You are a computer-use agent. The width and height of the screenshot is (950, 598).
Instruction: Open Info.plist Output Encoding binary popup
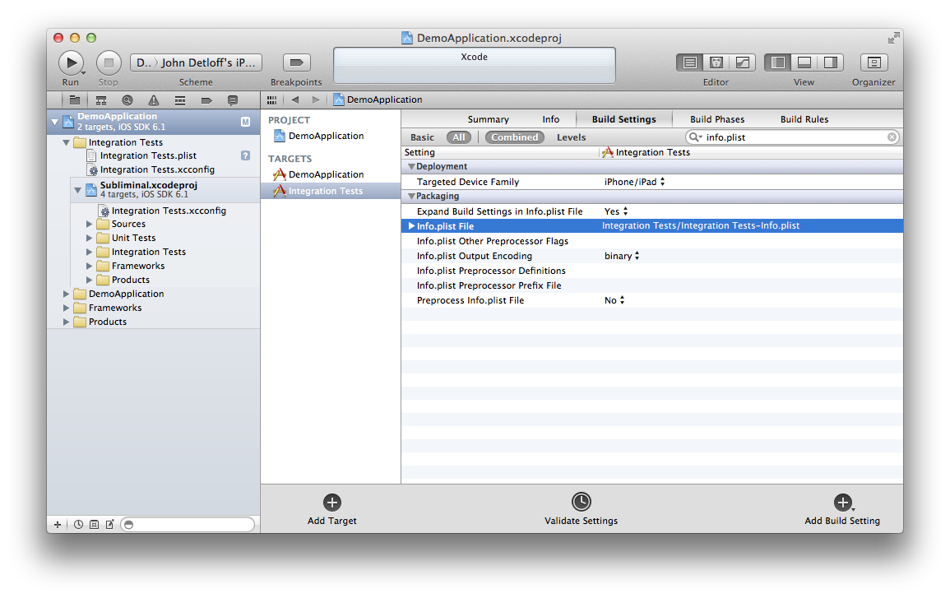tap(622, 256)
